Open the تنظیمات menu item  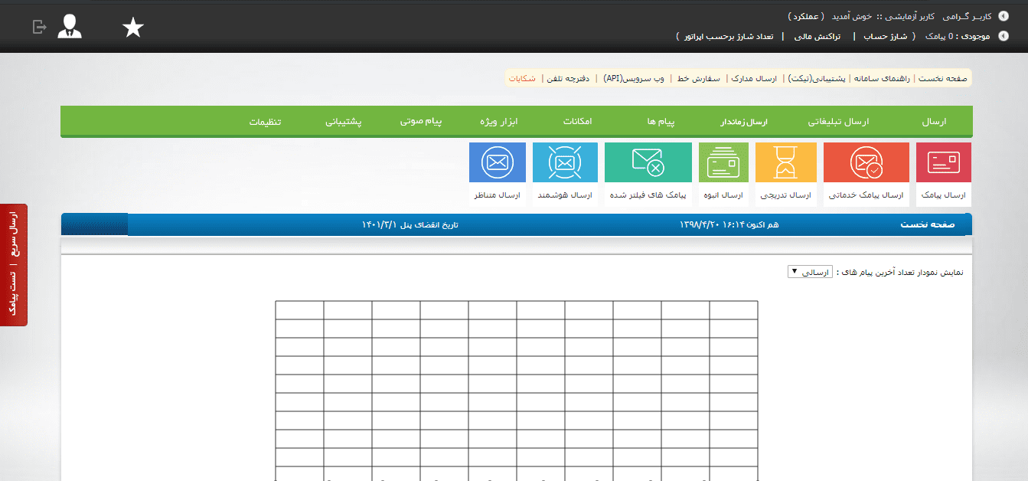pyautogui.click(x=265, y=122)
